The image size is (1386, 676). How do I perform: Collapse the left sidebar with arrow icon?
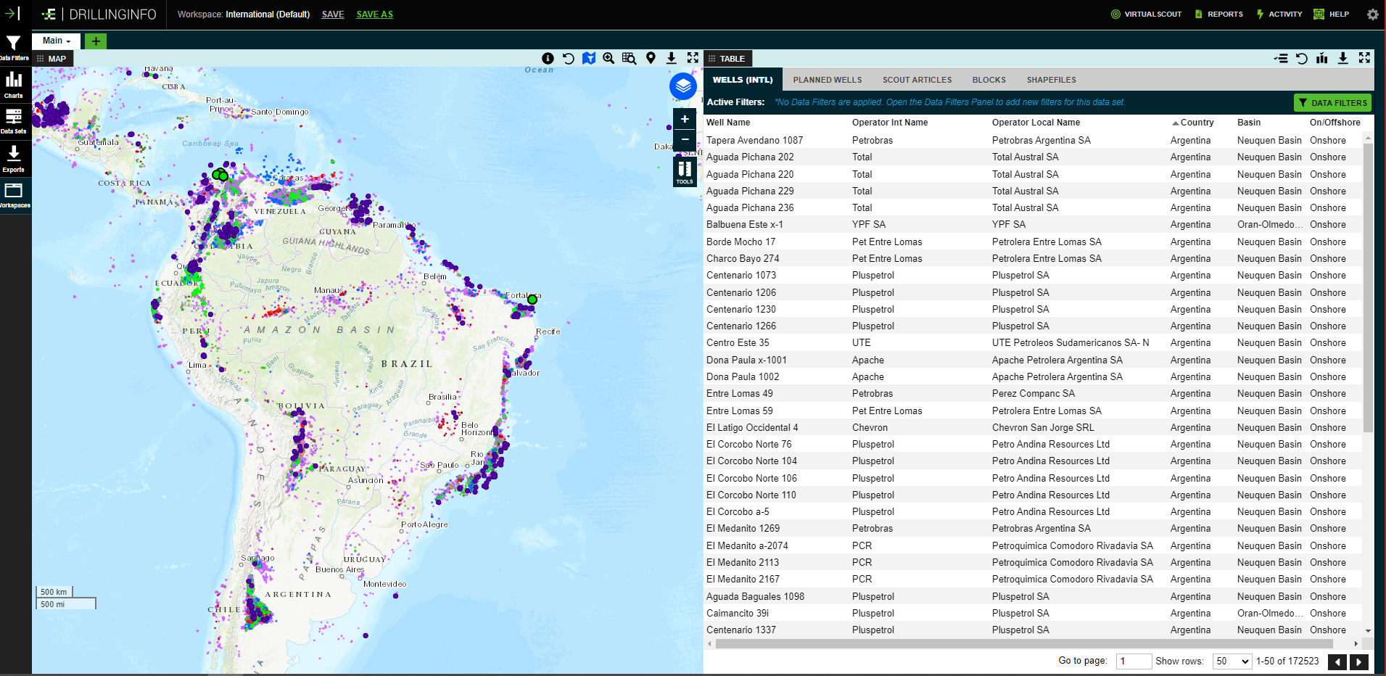click(13, 14)
